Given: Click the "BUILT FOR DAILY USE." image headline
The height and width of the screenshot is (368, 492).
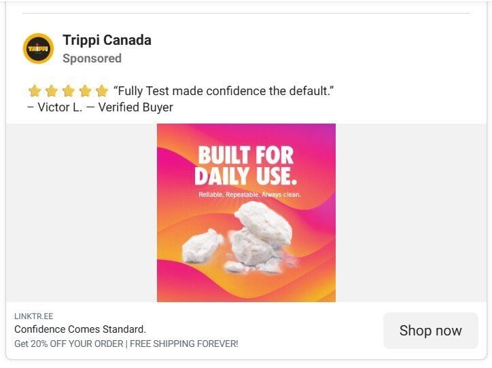Looking at the screenshot, I should pyautogui.click(x=245, y=166).
